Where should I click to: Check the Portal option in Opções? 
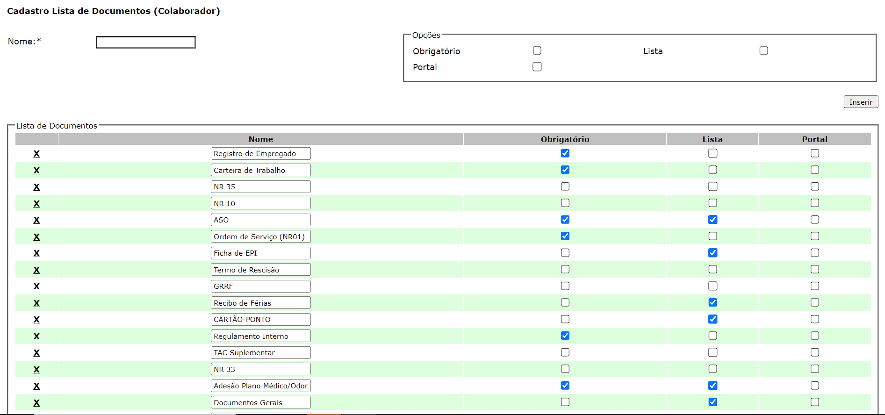tap(537, 67)
